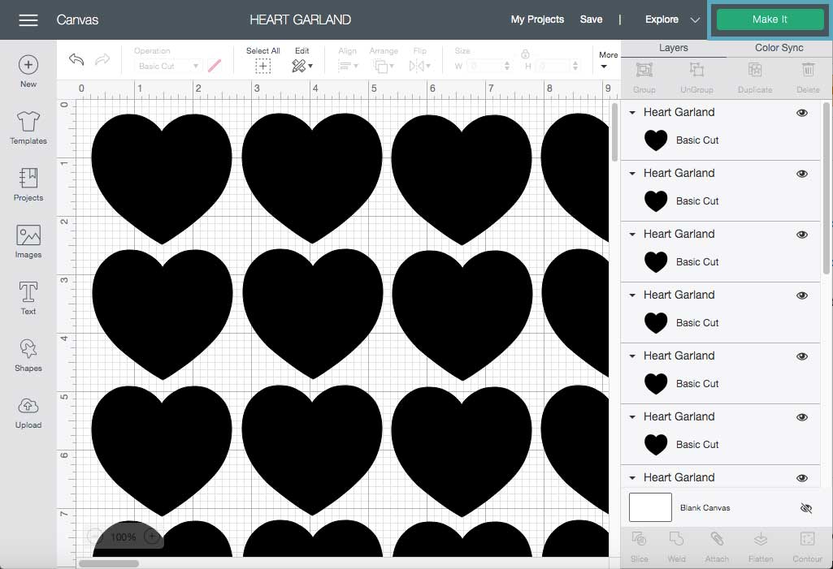Collapse the third Heart Garland group
The height and width of the screenshot is (569, 833).
(x=632, y=234)
